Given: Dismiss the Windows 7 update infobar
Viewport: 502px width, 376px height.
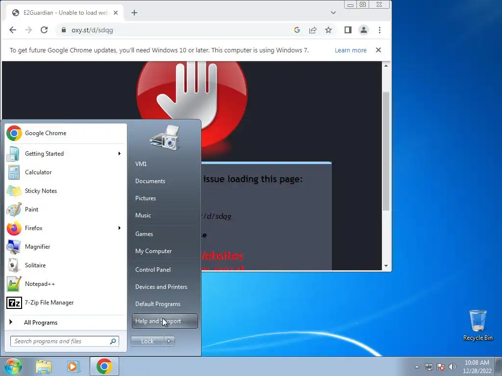Looking at the screenshot, I should point(378,50).
